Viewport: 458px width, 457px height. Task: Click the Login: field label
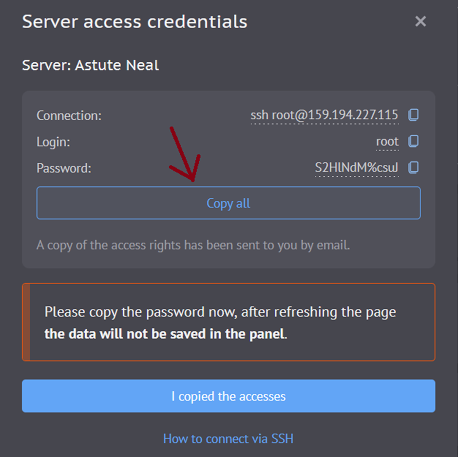coord(53,142)
